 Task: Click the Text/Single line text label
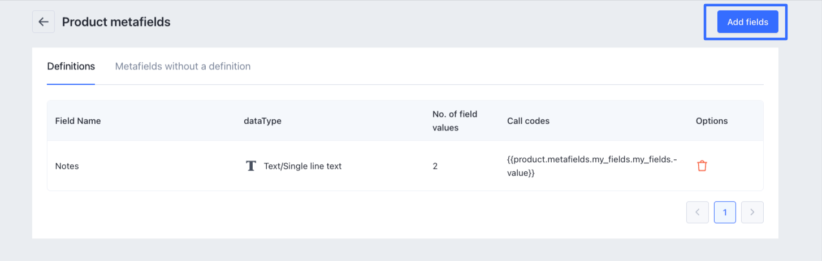[x=302, y=166]
